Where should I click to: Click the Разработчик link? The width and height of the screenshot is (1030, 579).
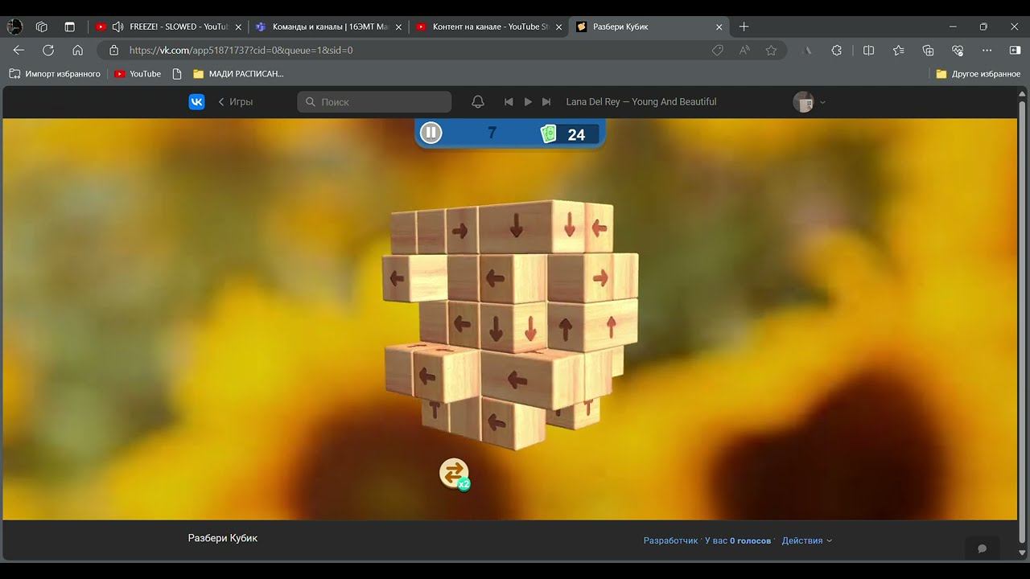coord(670,540)
